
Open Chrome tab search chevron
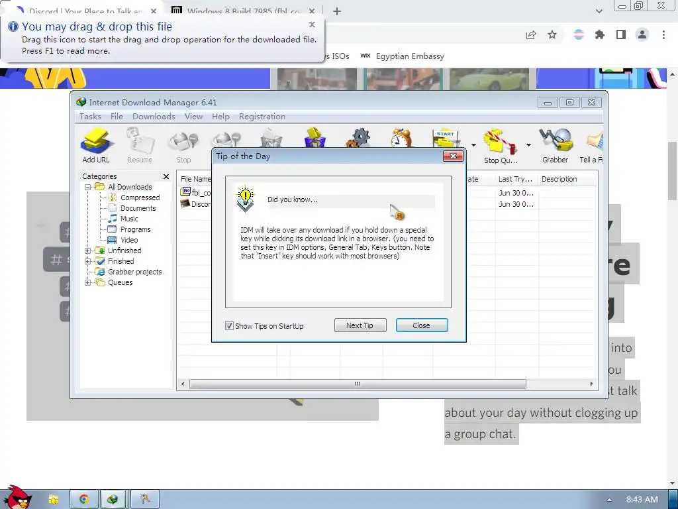(x=599, y=11)
